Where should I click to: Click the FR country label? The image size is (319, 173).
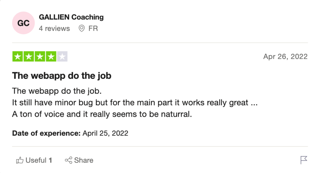coord(93,28)
